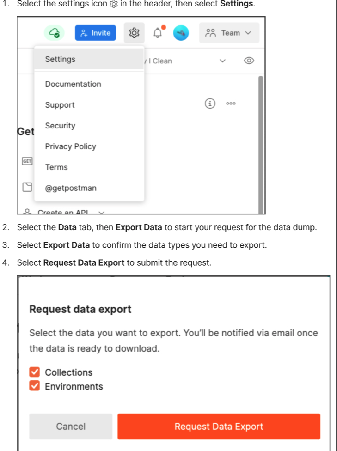Click the notification bell icon

[157, 32]
